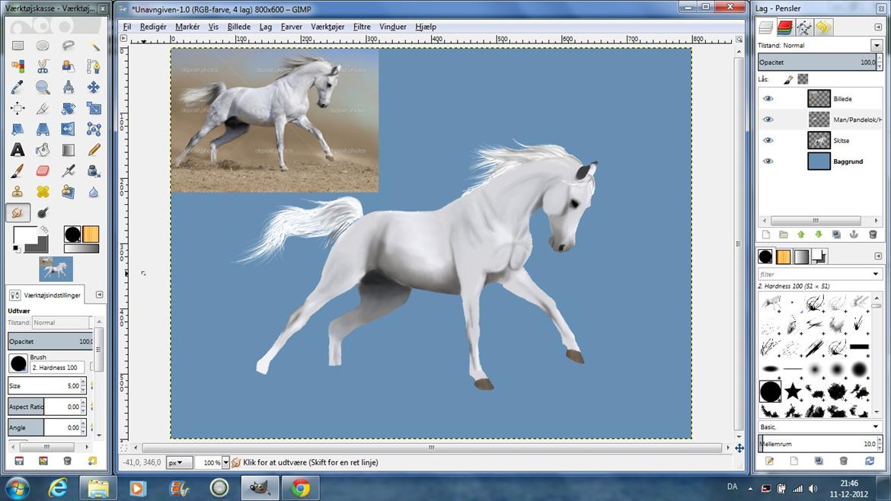The image size is (891, 501).
Task: Hide the Baggrund layer
Action: [768, 161]
